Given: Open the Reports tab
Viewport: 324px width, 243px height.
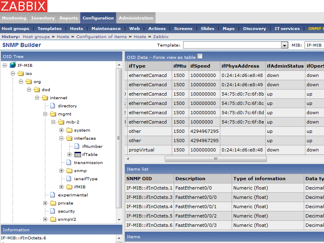Looking at the screenshot, I should tap(68, 18).
